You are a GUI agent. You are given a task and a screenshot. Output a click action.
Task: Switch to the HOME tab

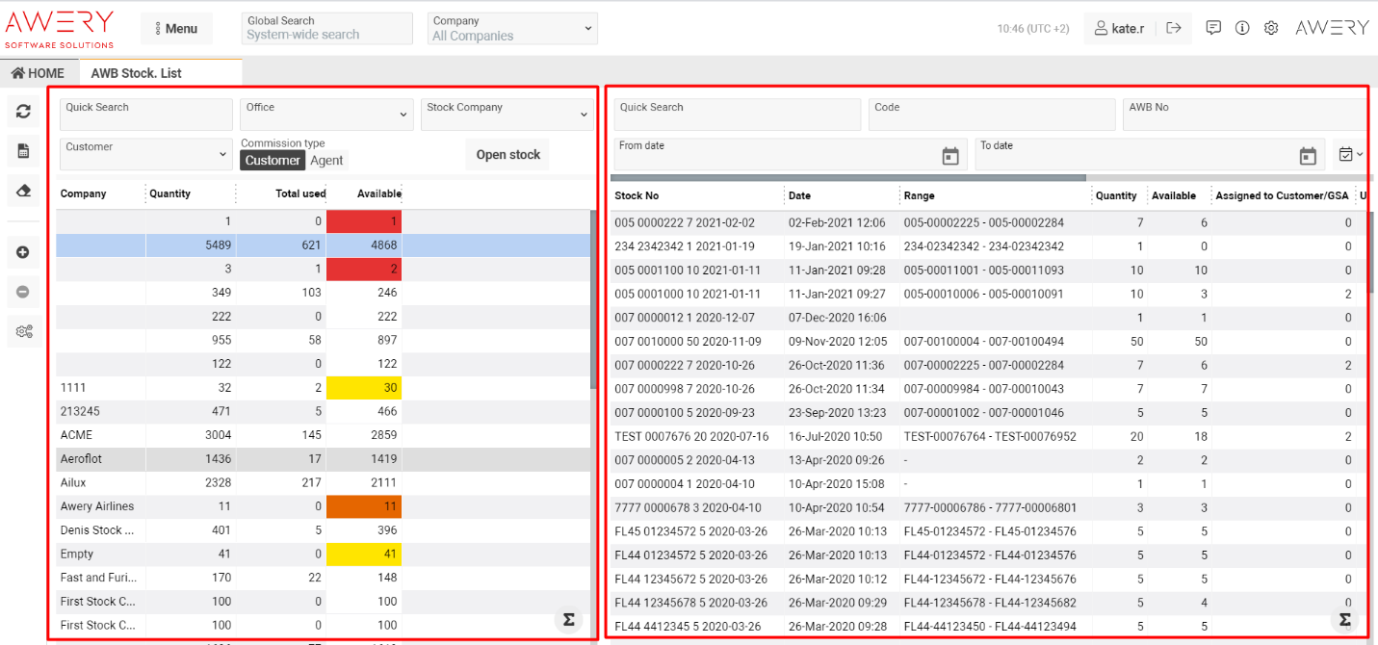(x=39, y=73)
